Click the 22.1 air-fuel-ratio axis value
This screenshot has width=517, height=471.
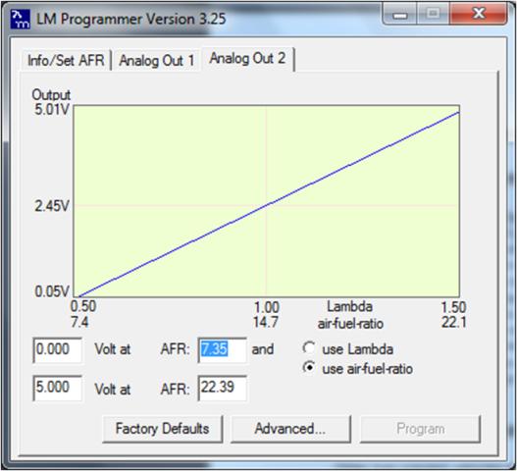(454, 322)
